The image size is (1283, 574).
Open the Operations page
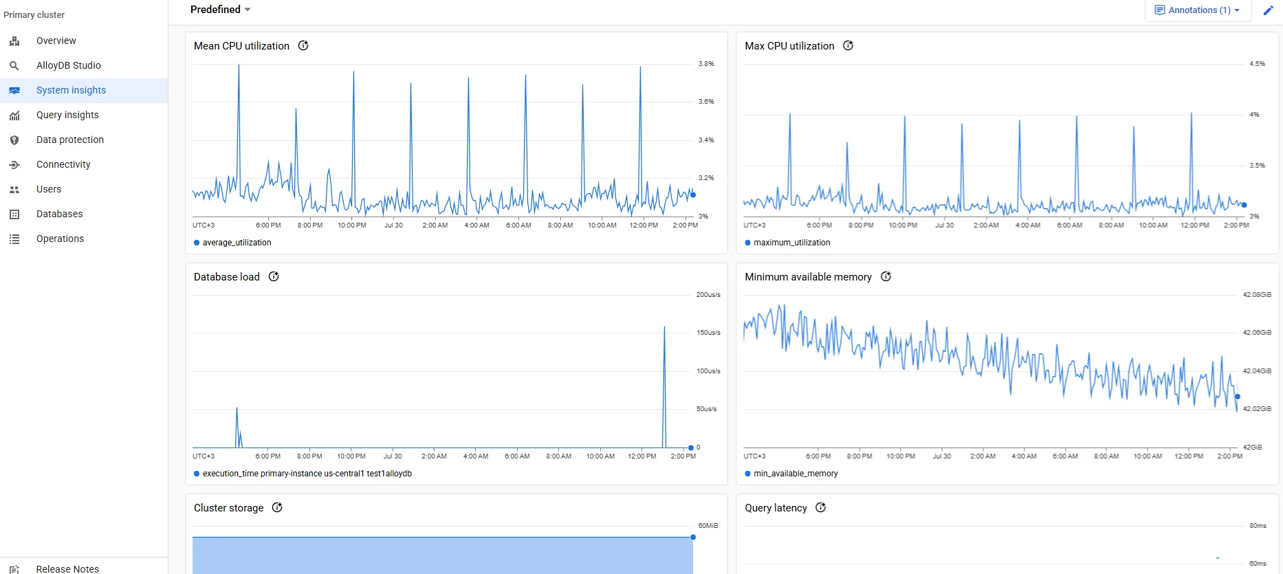60,239
